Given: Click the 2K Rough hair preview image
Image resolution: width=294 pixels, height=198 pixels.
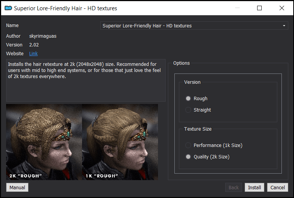Looking at the screenshot, I should [44, 142].
